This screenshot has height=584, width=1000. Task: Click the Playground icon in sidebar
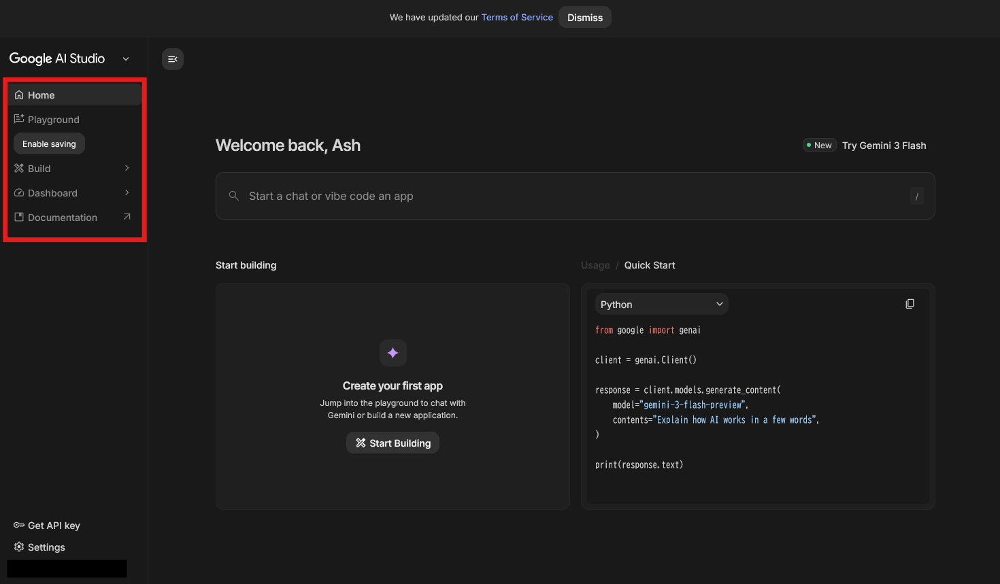pos(19,119)
